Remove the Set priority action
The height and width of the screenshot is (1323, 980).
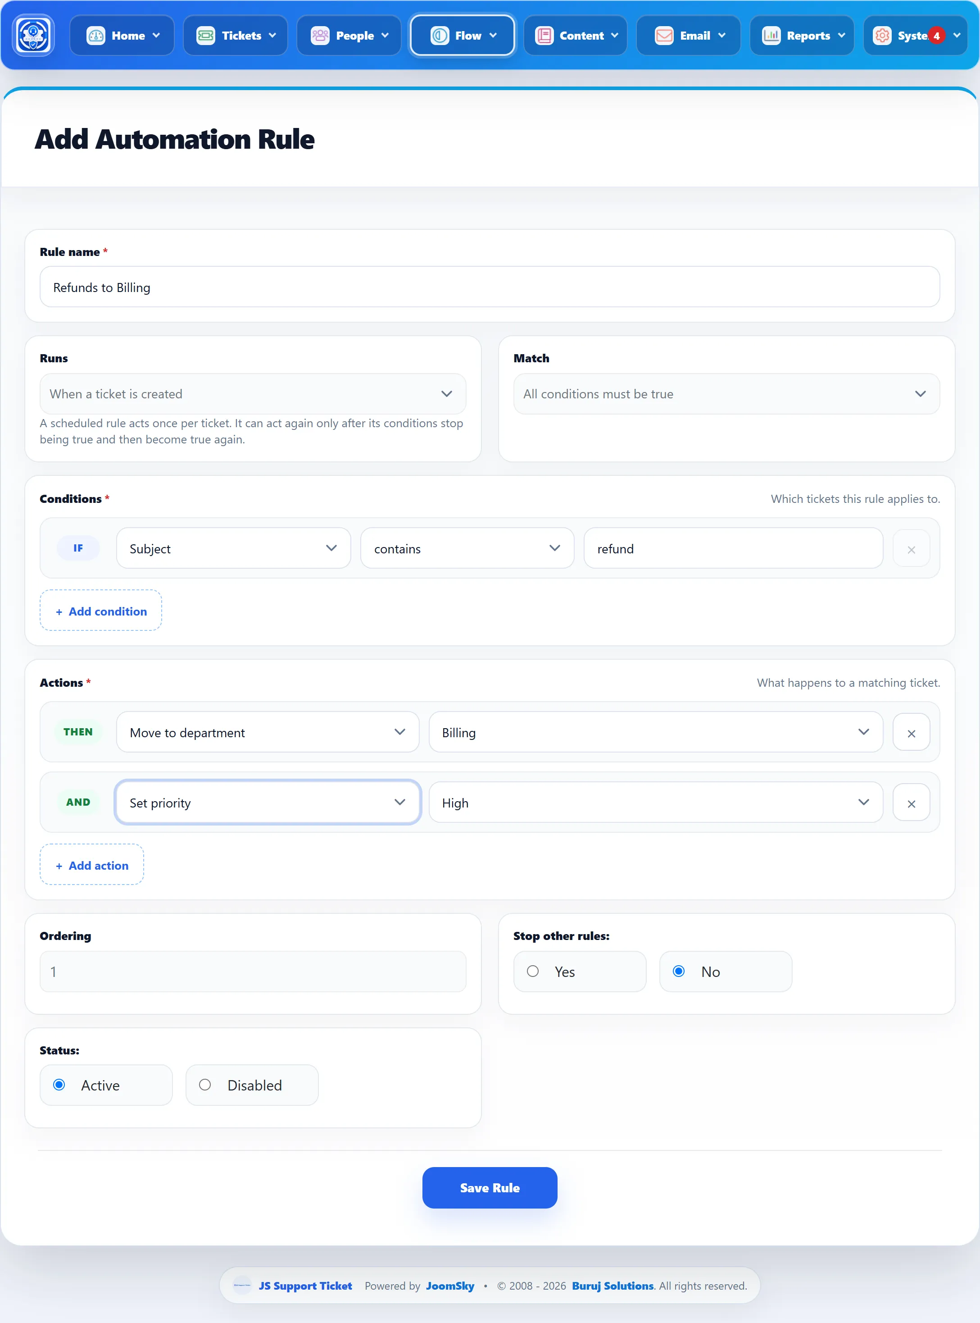(911, 803)
